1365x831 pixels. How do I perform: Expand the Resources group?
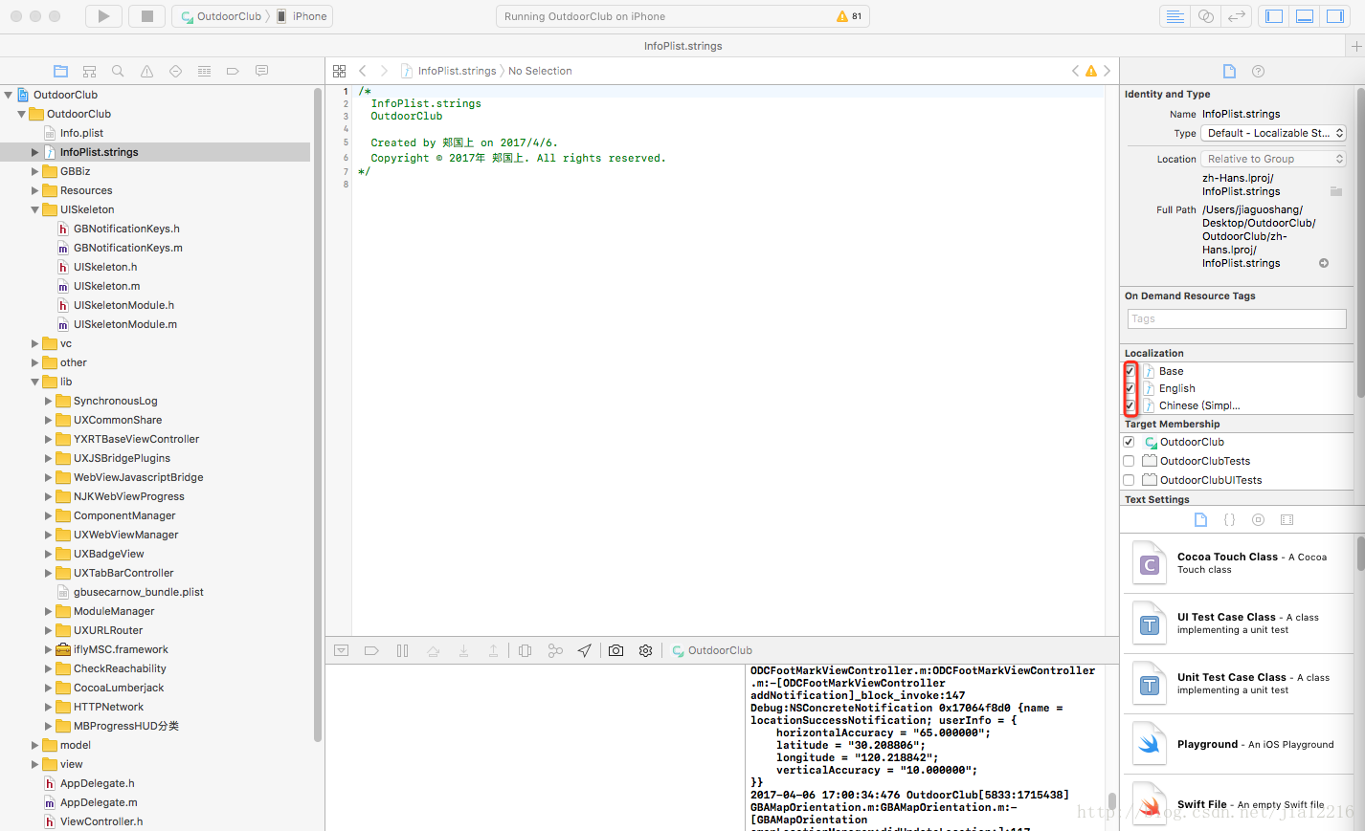click(35, 190)
